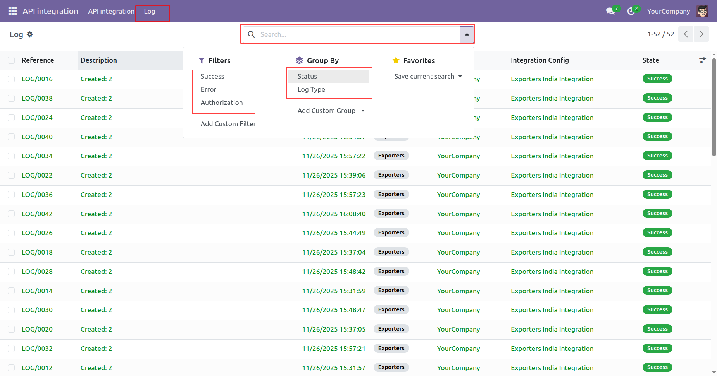Click Add Custom Filter
Viewport: 717px width, 376px height.
[x=228, y=124]
